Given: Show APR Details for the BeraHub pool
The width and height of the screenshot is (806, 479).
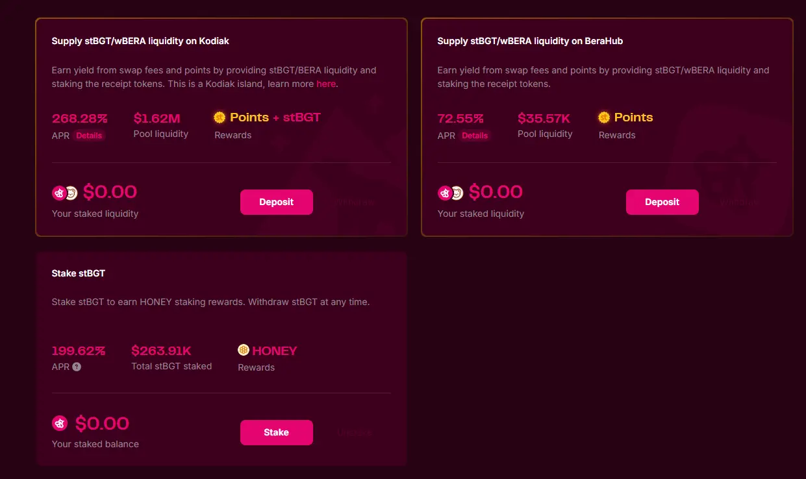Looking at the screenshot, I should (x=475, y=136).
